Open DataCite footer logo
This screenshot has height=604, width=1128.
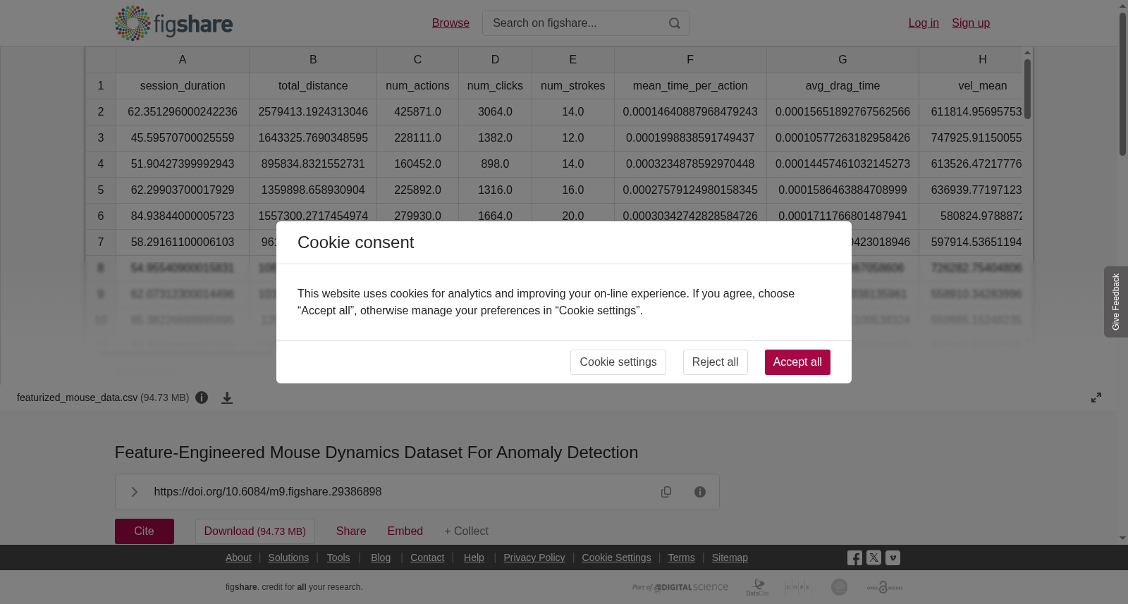coord(758,587)
